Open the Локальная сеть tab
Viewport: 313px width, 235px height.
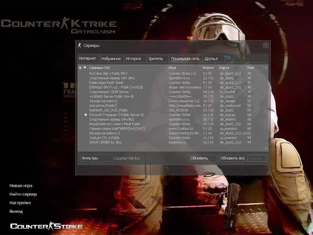click(x=185, y=58)
